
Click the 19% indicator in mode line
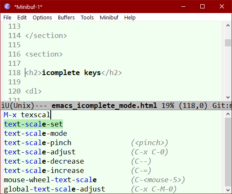coord(168,105)
